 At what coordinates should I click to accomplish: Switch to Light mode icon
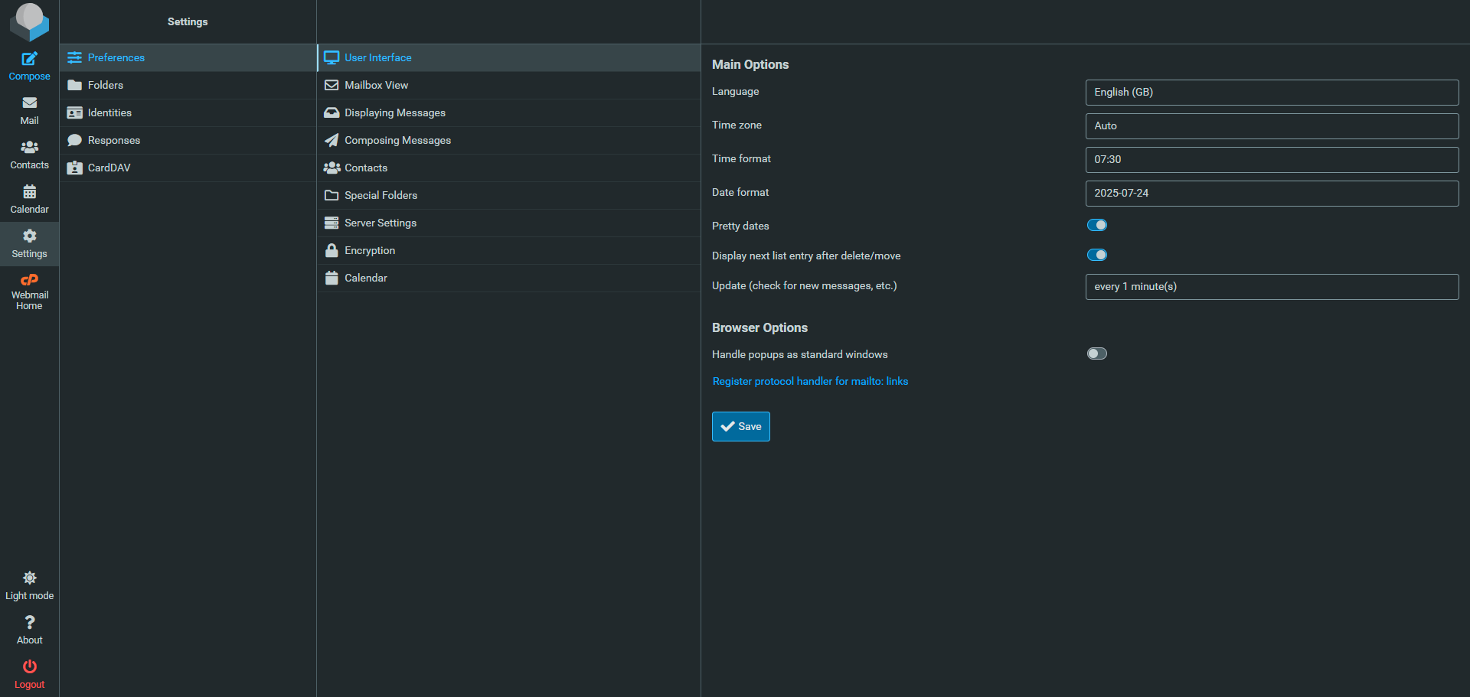(x=29, y=578)
